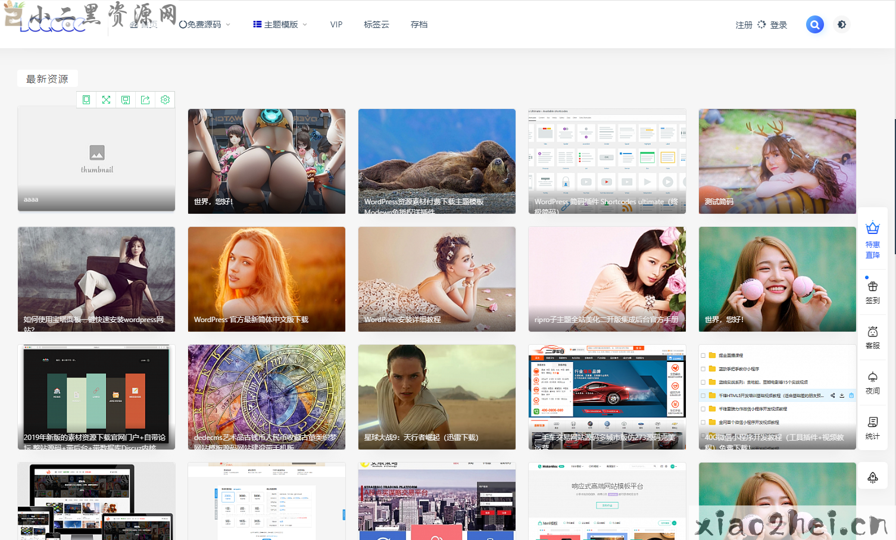Click the 登录 login link
The width and height of the screenshot is (896, 540).
coord(779,24)
